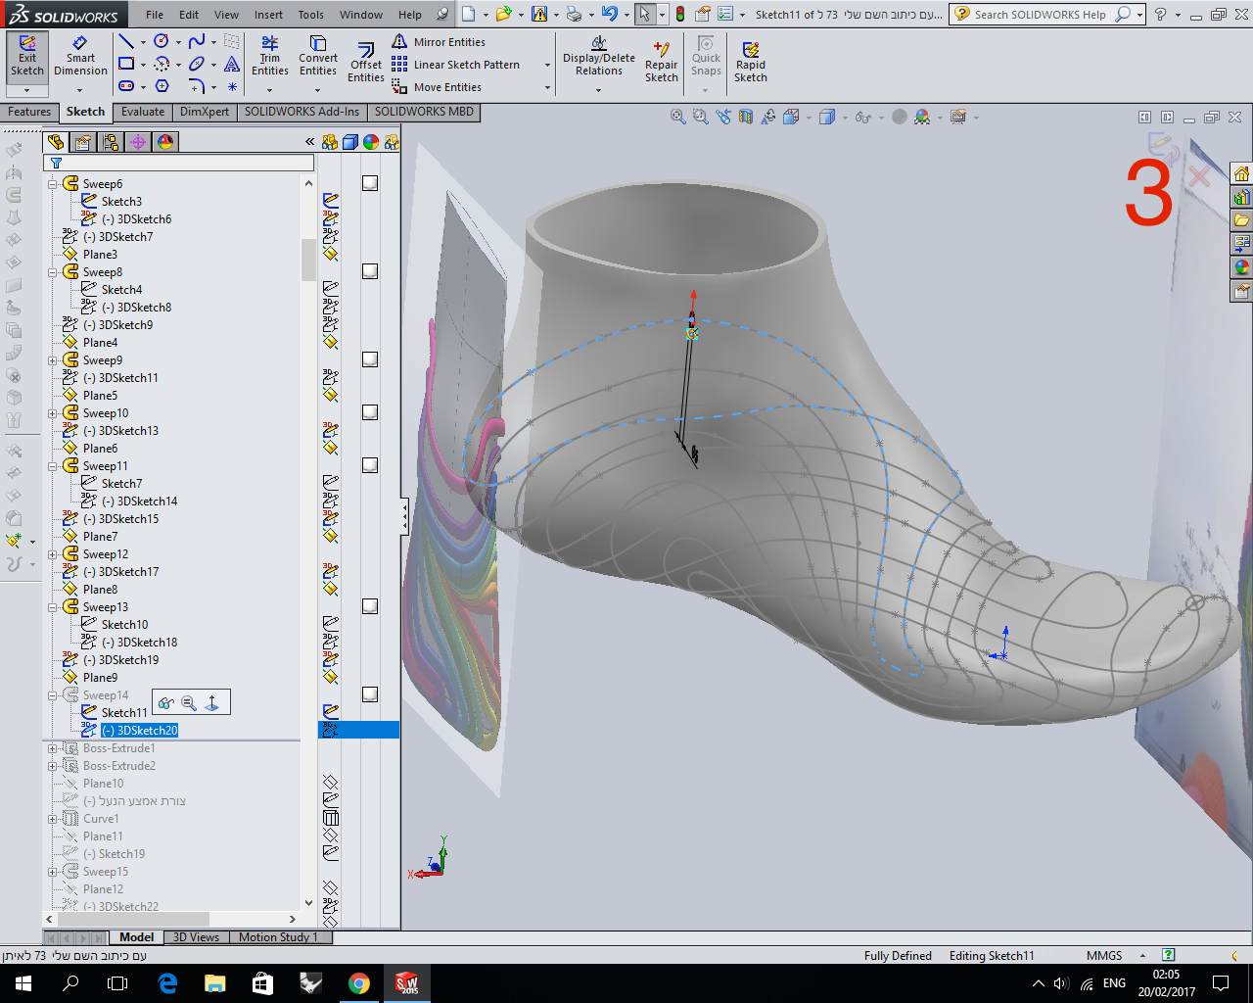Open View Orientation icon
Image resolution: width=1253 pixels, height=1003 pixels.
pyautogui.click(x=791, y=117)
